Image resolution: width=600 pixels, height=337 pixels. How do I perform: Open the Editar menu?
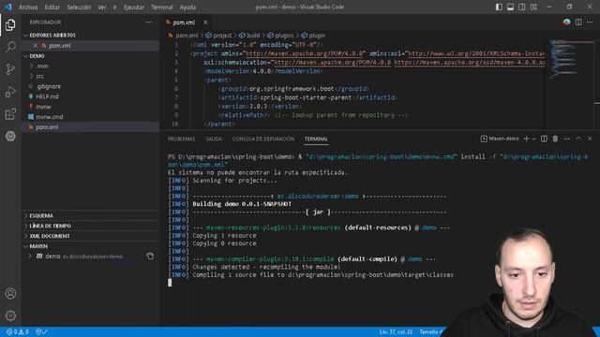[x=52, y=7]
